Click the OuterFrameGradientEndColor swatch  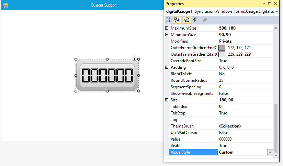tap(222, 48)
